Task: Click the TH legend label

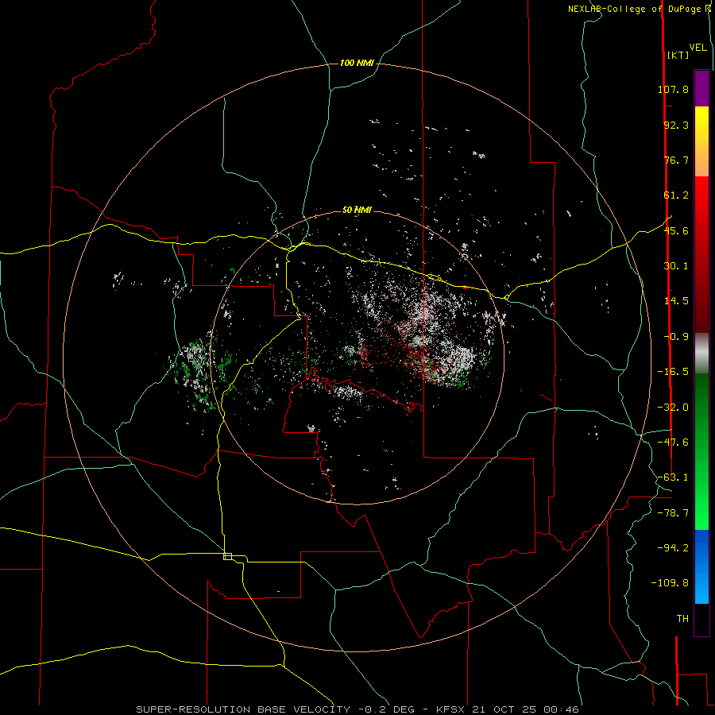Action: point(682,619)
